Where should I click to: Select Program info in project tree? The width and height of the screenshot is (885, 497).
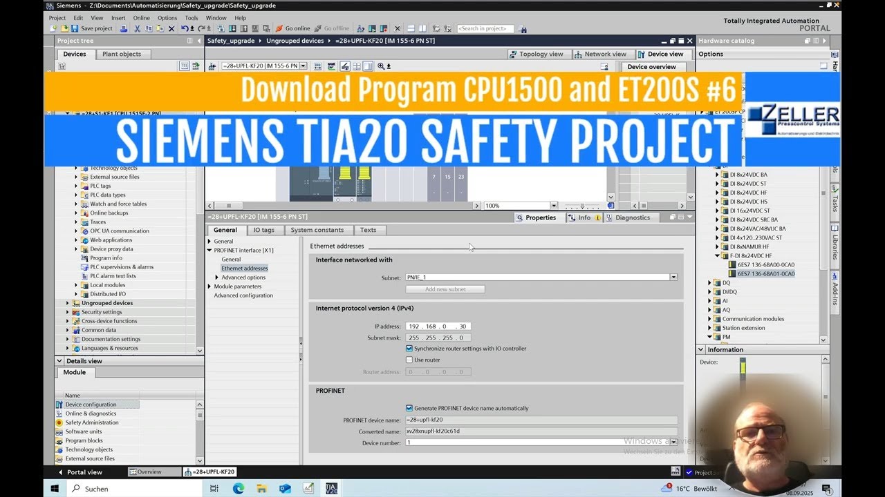click(x=106, y=258)
